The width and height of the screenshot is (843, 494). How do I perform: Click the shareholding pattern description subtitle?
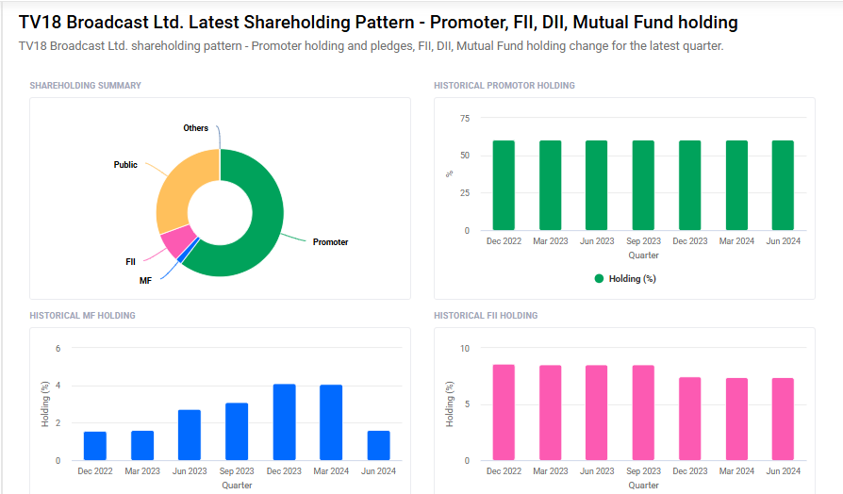pos(371,46)
